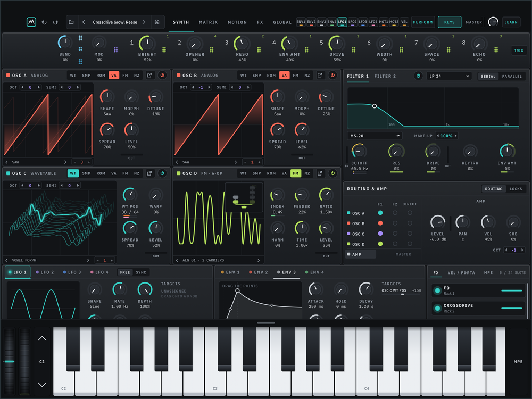The image size is (532, 399).
Task: Select previous Vowel Morph wavetable
Action: [6, 260]
